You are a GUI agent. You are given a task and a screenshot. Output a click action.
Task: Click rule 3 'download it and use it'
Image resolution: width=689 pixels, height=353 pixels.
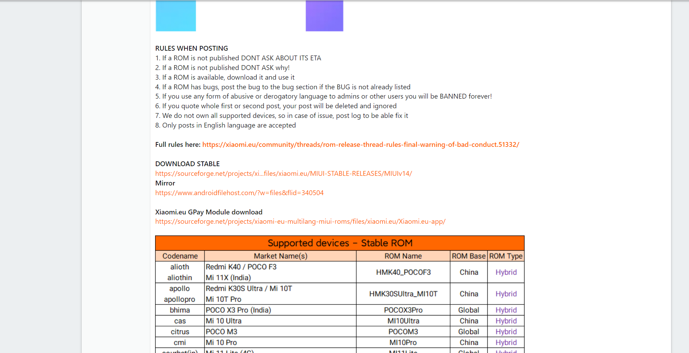point(225,77)
